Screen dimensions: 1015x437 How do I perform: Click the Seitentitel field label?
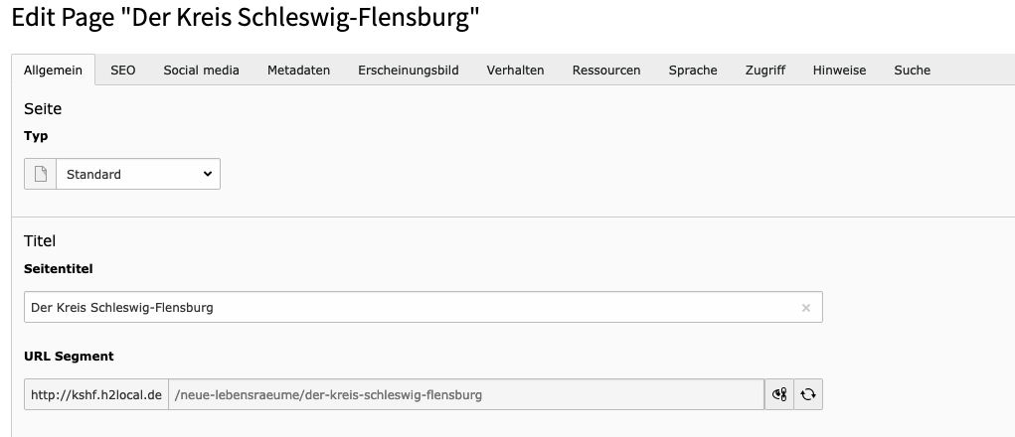tap(59, 269)
